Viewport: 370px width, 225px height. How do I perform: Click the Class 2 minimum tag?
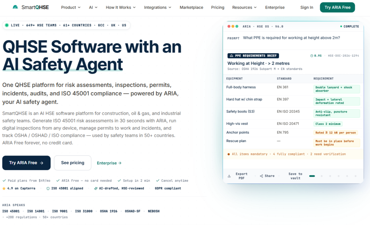pyautogui.click(x=328, y=124)
